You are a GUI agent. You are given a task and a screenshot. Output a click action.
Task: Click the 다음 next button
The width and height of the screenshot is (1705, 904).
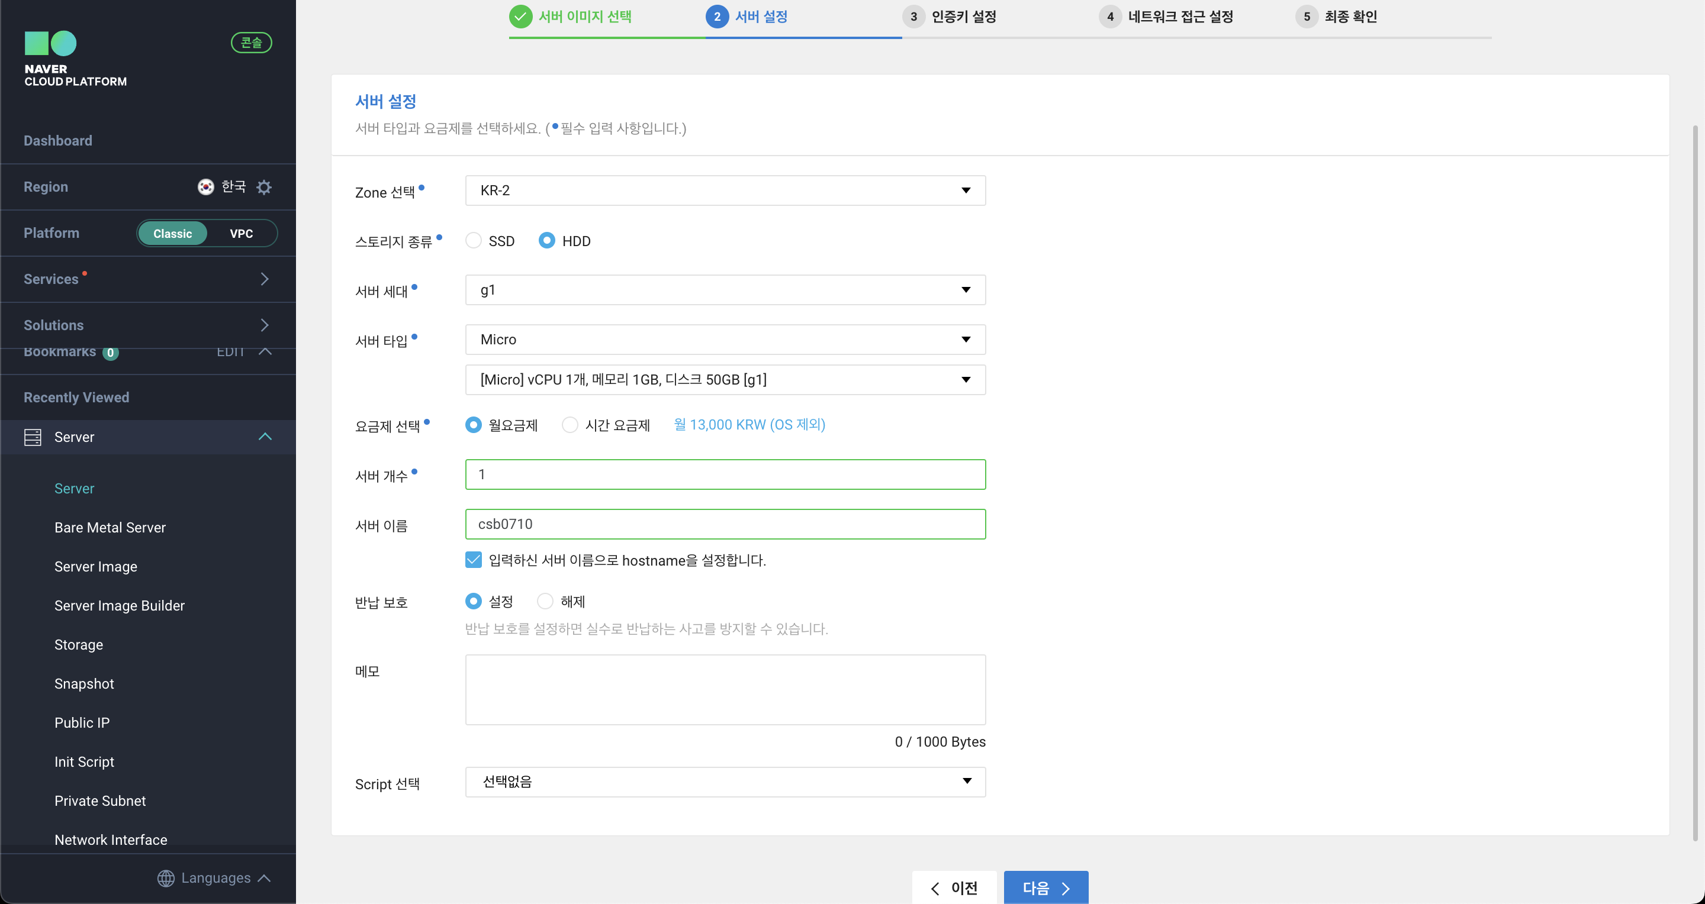[x=1045, y=887]
